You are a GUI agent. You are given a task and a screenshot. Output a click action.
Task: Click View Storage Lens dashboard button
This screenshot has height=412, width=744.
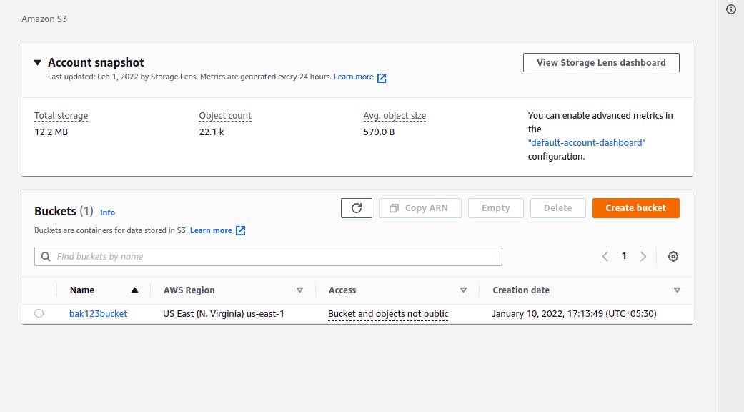click(x=601, y=63)
